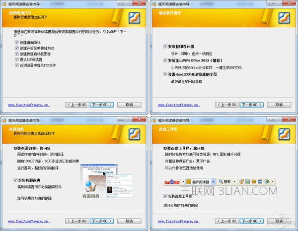
Task: Click 上一步 in the 精品软件推荐 window
Action: [x=227, y=105]
